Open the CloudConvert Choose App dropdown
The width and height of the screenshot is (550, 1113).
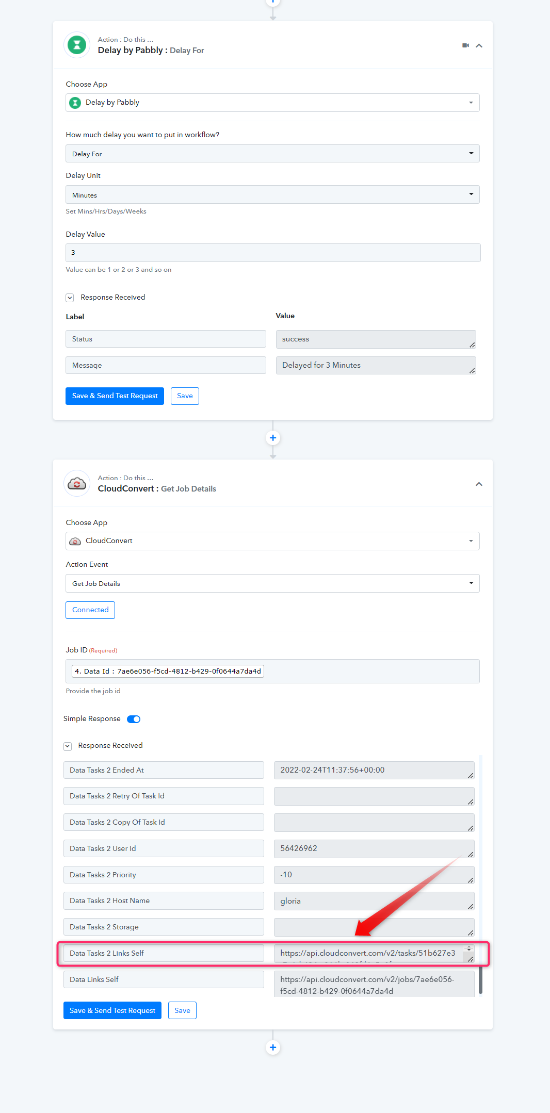pos(272,541)
